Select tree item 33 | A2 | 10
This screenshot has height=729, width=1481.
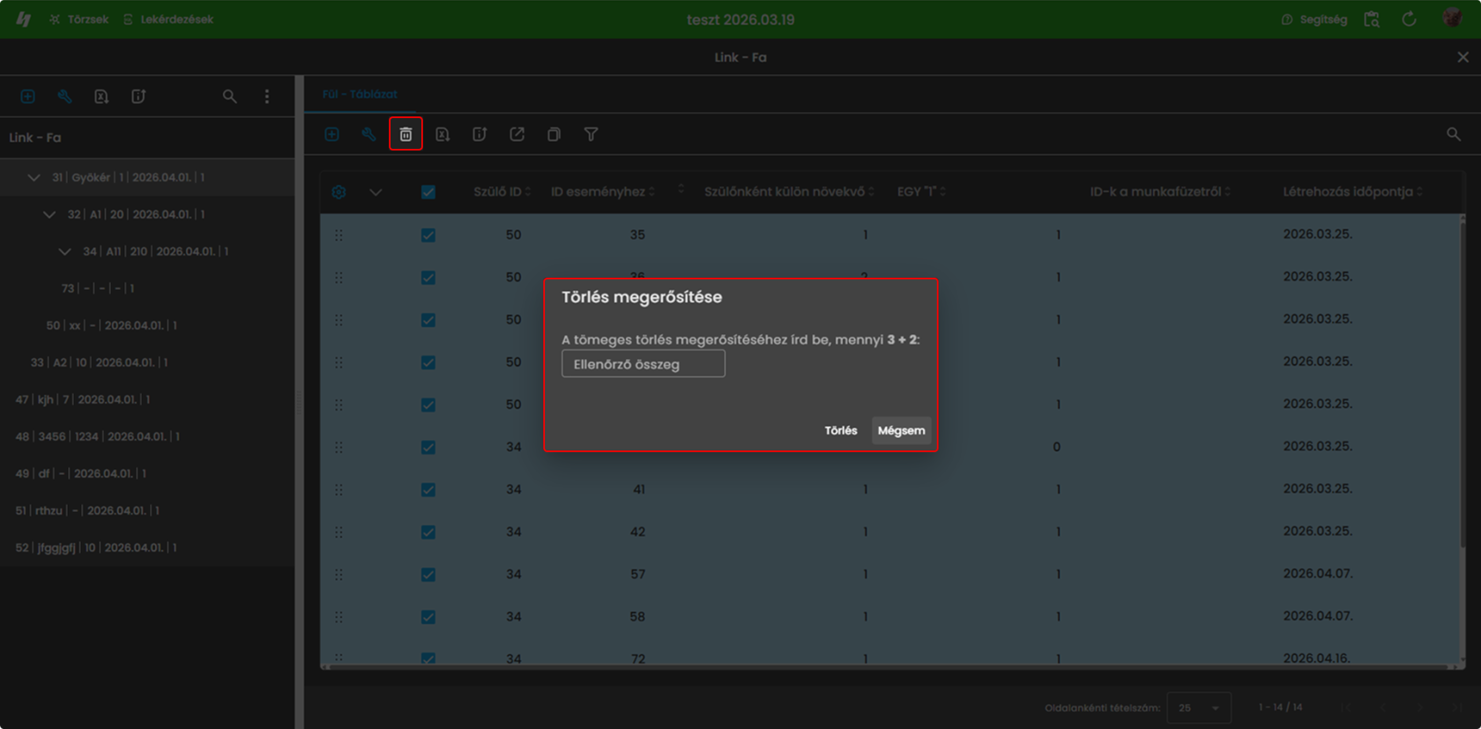(99, 362)
